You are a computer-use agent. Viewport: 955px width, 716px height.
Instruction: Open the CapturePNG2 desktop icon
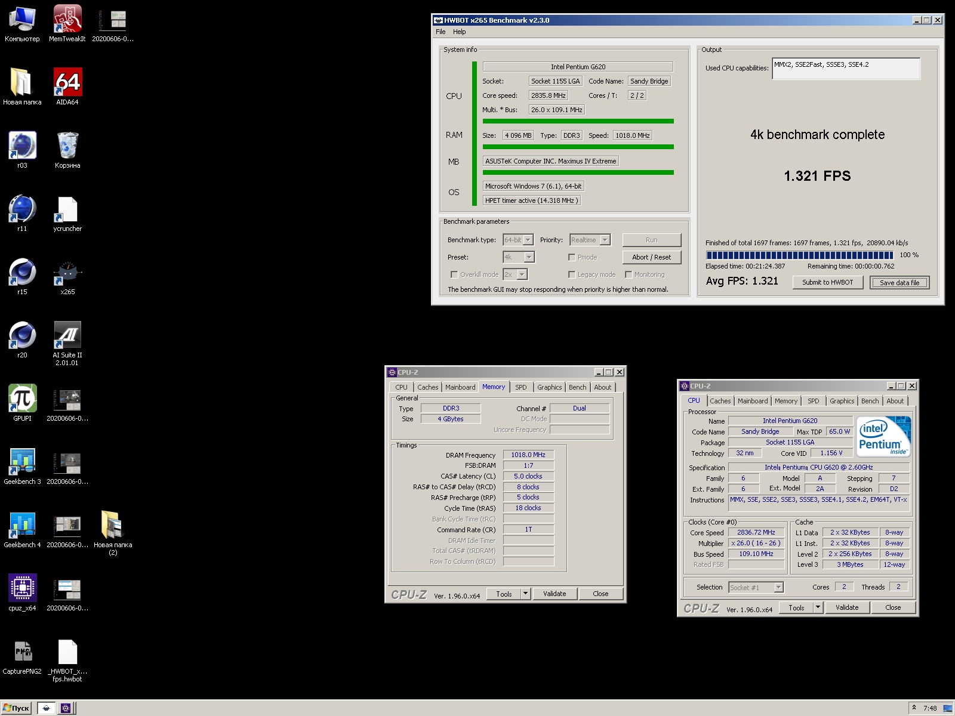(22, 656)
